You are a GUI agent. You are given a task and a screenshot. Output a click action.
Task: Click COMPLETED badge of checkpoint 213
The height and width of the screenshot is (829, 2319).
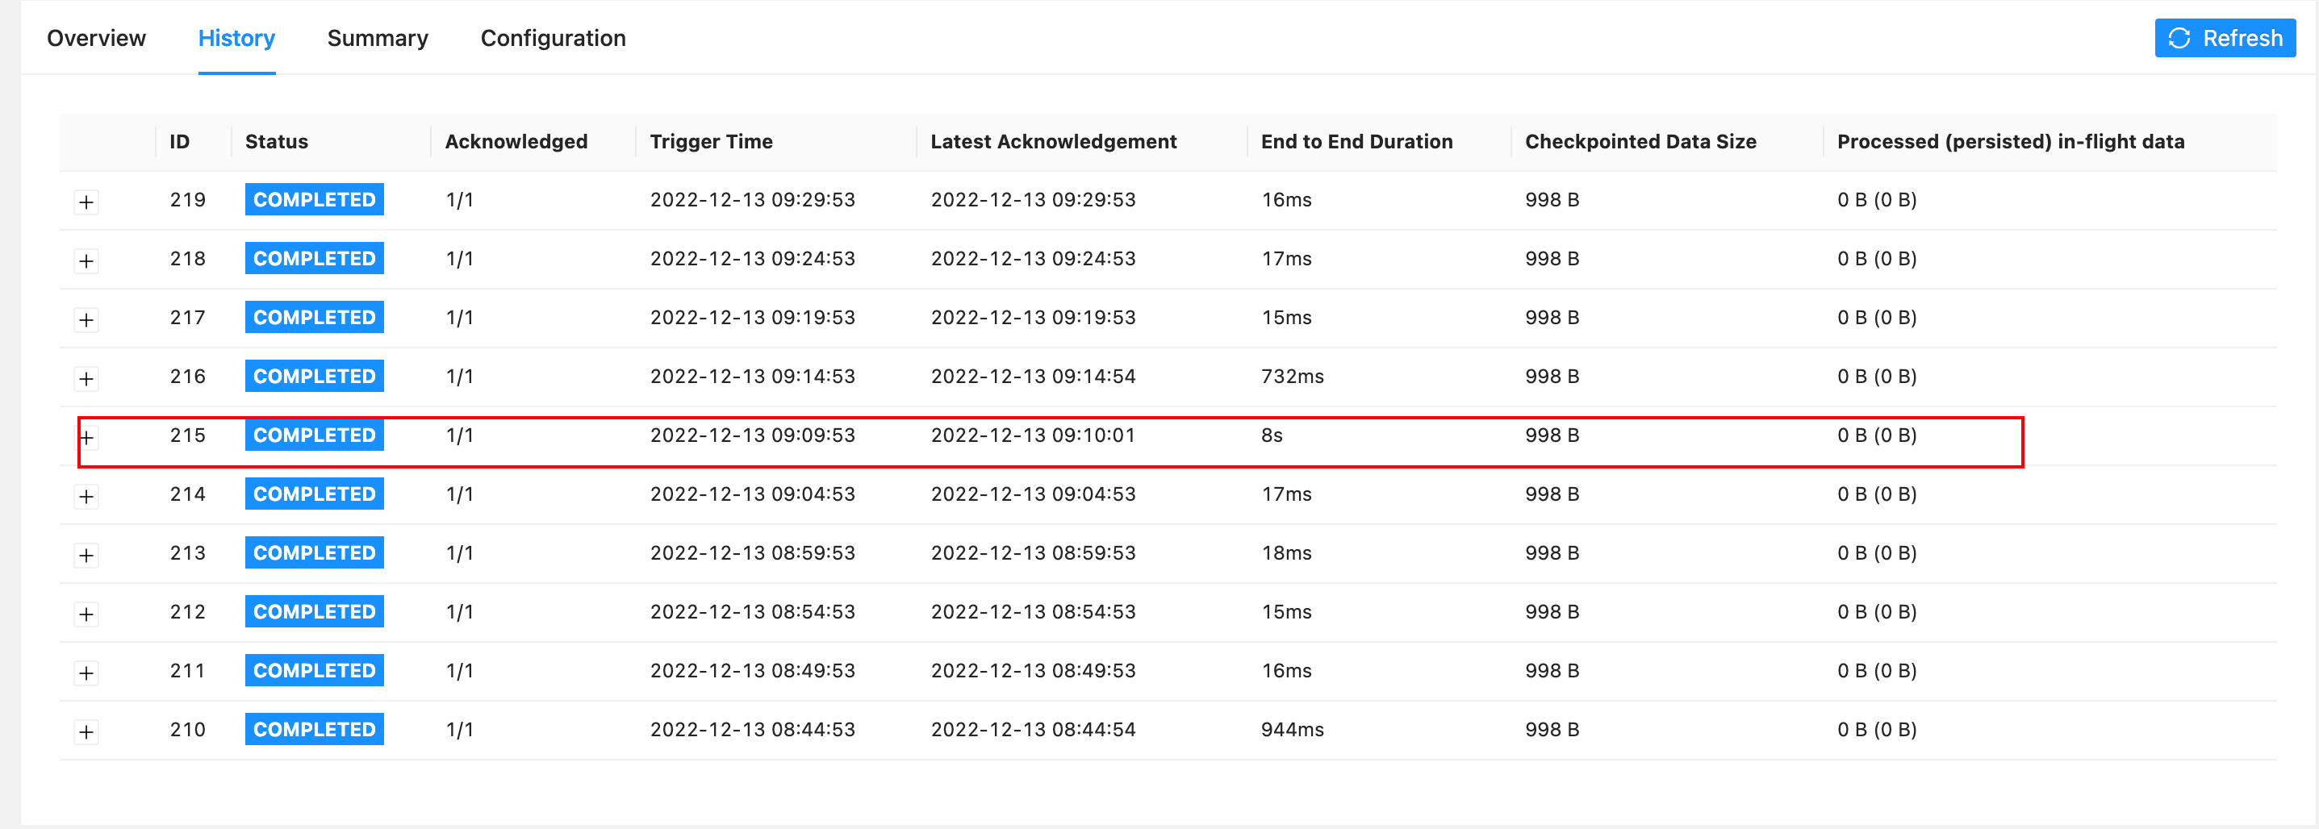314,552
